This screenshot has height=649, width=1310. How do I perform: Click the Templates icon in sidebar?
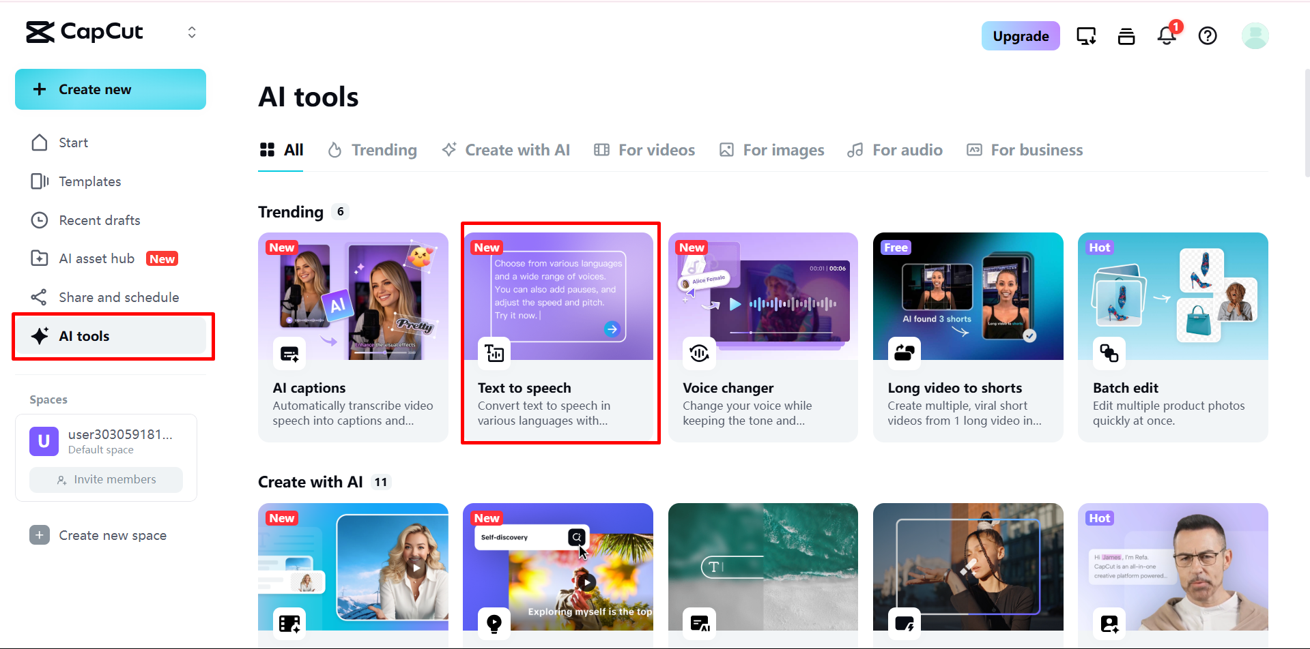[40, 181]
